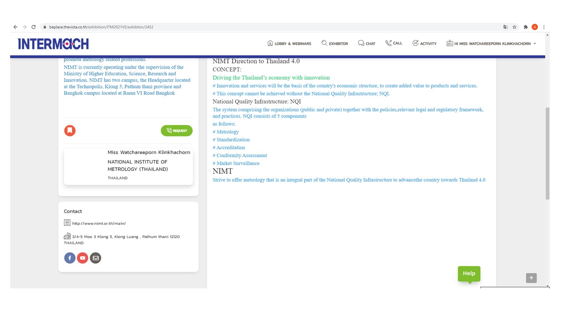The image size is (565, 317).
Task: Open the nimt.or.th website link
Action: tap(99, 223)
